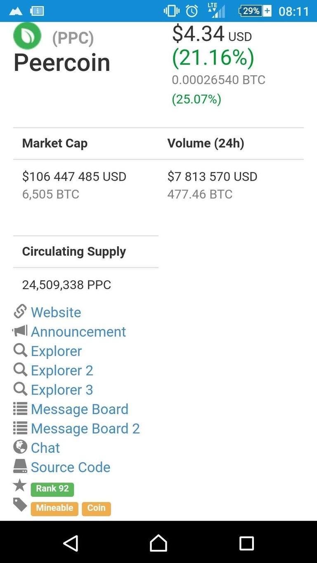This screenshot has width=317, height=563.
Task: Tap the tag icon beside Mineable
Action: [20, 505]
